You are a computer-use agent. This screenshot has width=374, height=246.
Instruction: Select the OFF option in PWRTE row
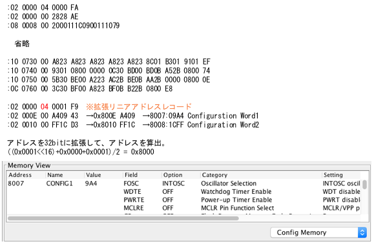(168, 200)
